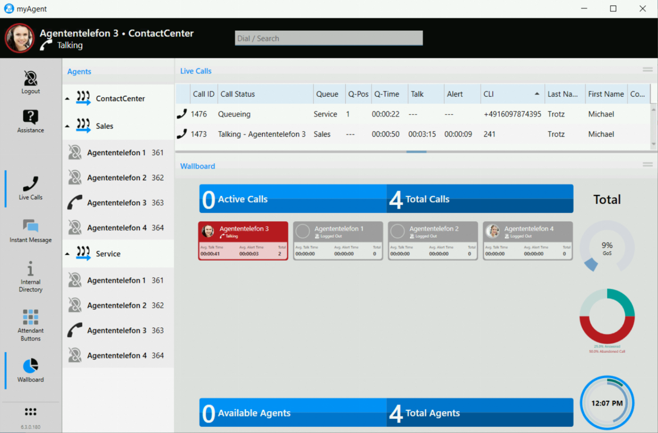
Task: Select the Sales Agententelefon 3 handset icon
Action: coord(75,203)
